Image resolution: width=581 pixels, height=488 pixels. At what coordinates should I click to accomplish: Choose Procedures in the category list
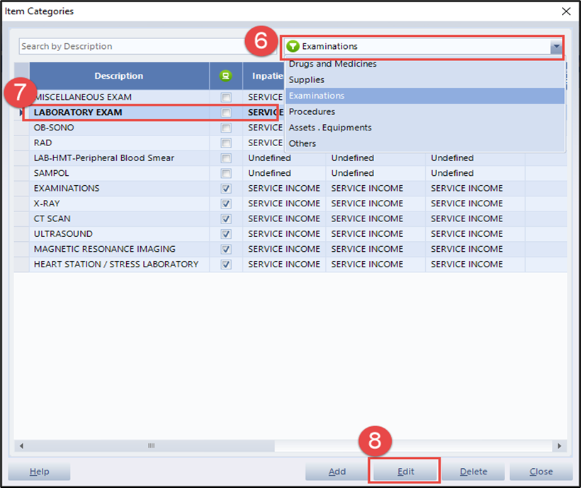click(x=312, y=112)
